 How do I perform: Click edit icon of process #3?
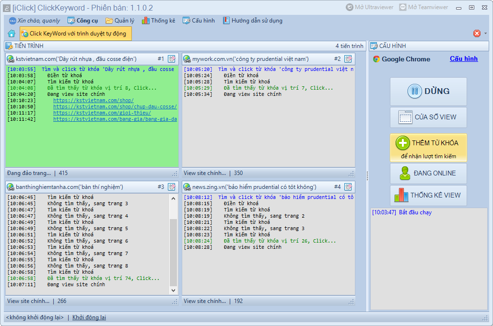pos(172,187)
